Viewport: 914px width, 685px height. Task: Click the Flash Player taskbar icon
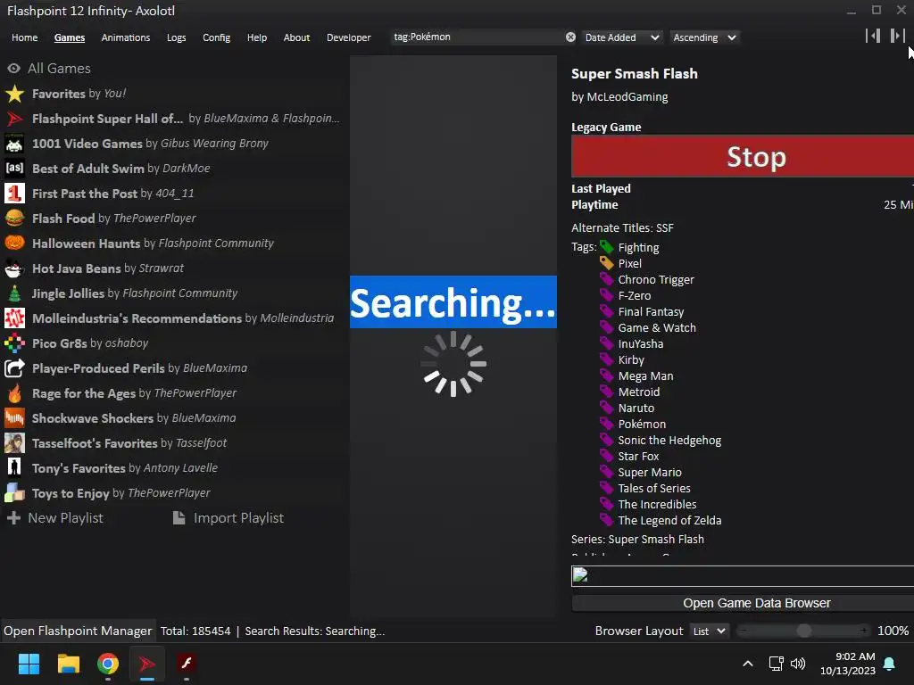[187, 664]
